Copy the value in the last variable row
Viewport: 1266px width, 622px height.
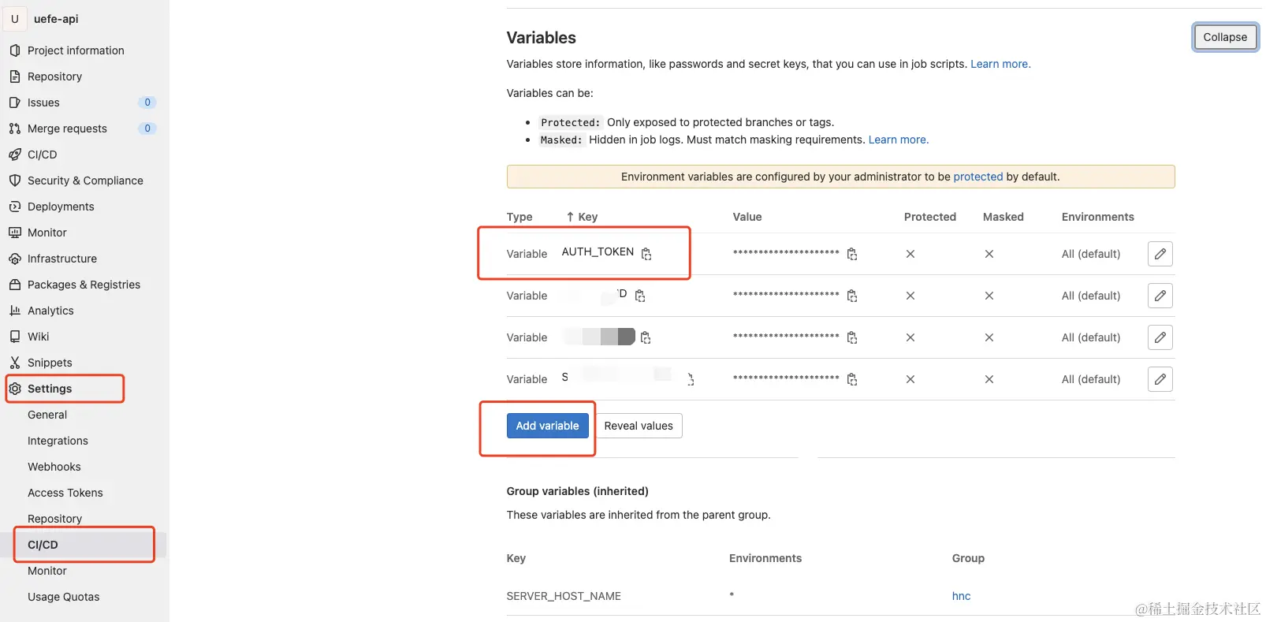[852, 379]
